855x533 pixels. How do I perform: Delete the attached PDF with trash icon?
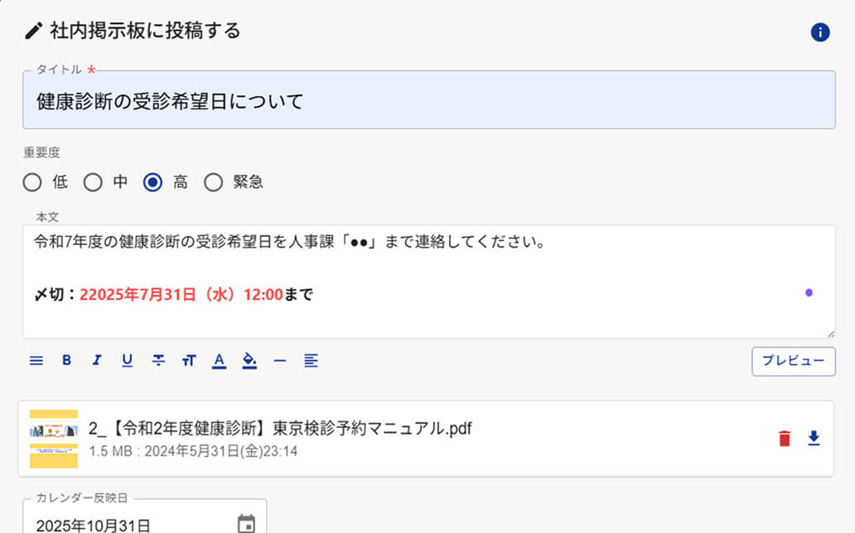[x=785, y=438]
